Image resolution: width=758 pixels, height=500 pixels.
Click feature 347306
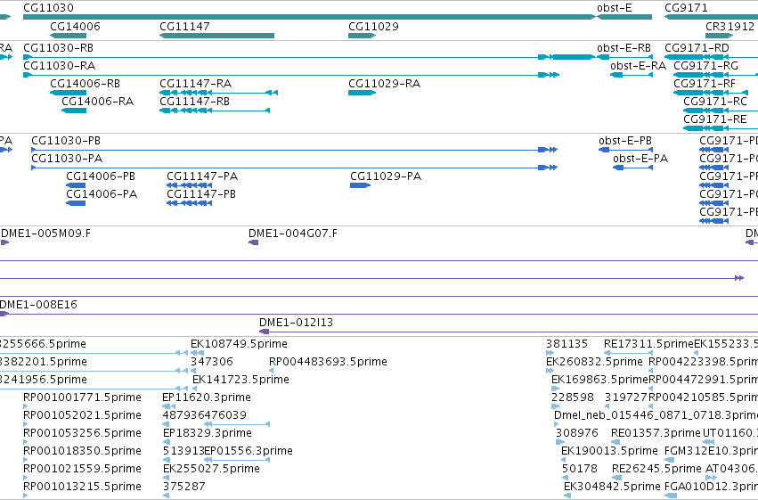click(193, 371)
